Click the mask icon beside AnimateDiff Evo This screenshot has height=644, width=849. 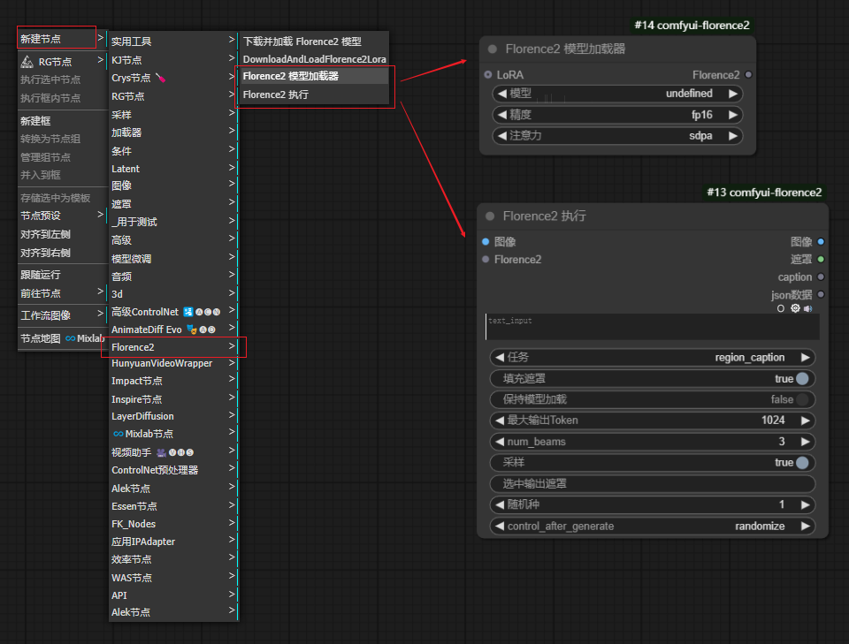click(191, 330)
